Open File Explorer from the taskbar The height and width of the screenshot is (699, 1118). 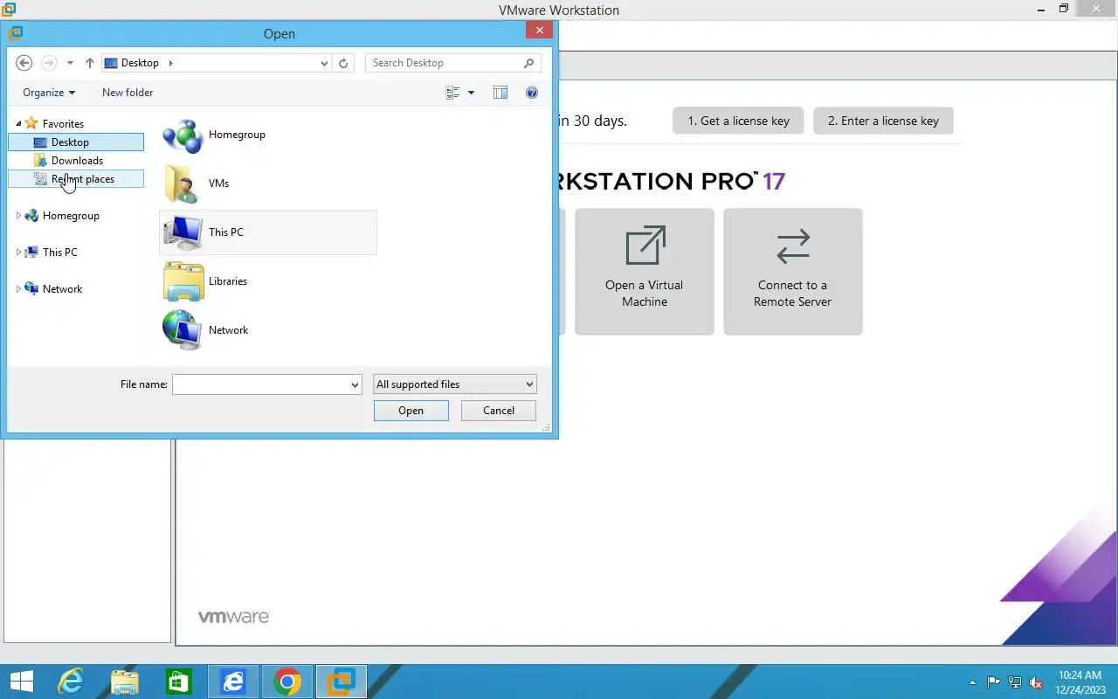tap(125, 682)
